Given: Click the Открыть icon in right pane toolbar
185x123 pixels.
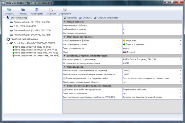Looking at the screenshot, I should pos(80,18).
